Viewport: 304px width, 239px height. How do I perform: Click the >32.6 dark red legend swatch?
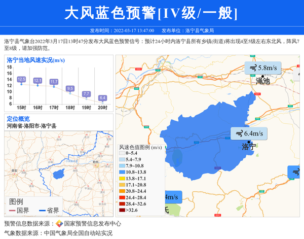pyautogui.click(x=122, y=210)
